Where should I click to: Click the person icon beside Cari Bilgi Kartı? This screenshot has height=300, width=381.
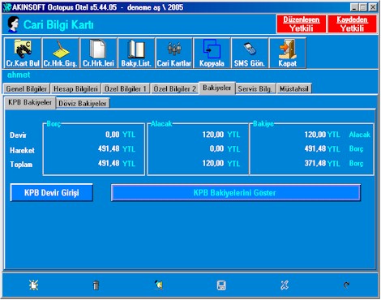[13, 24]
